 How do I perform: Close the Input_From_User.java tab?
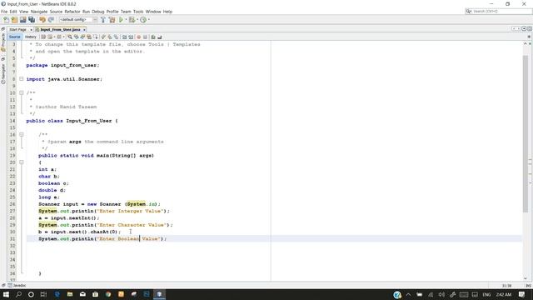[84, 30]
